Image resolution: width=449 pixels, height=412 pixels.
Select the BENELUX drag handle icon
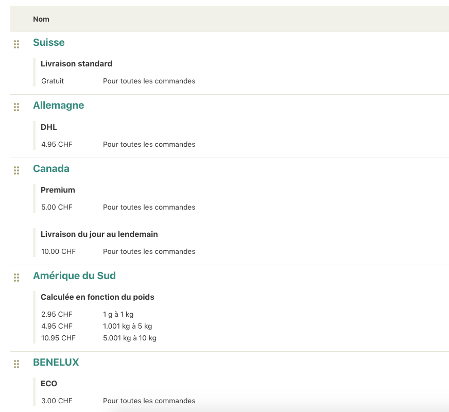[x=16, y=364]
